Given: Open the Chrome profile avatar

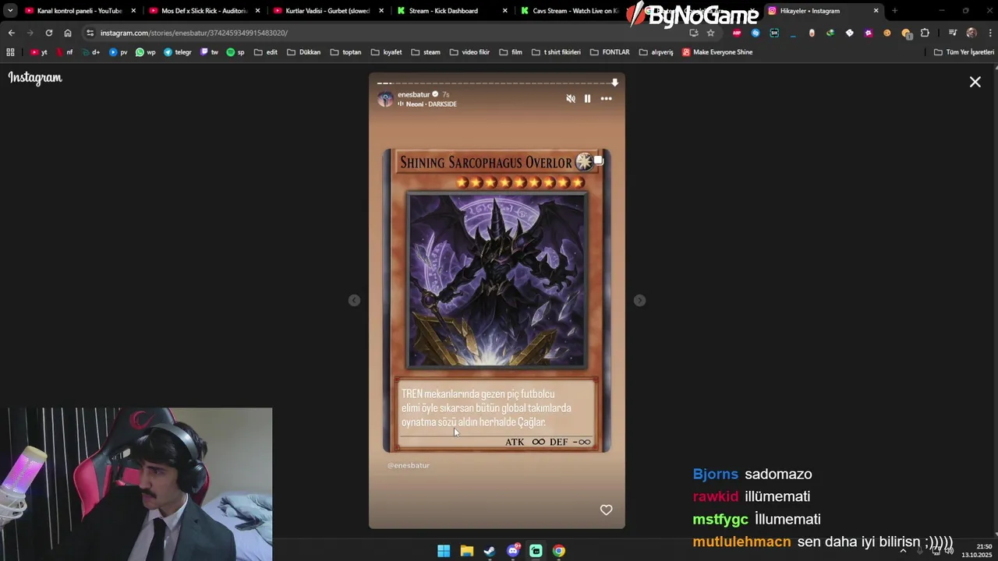Looking at the screenshot, I should click(971, 33).
